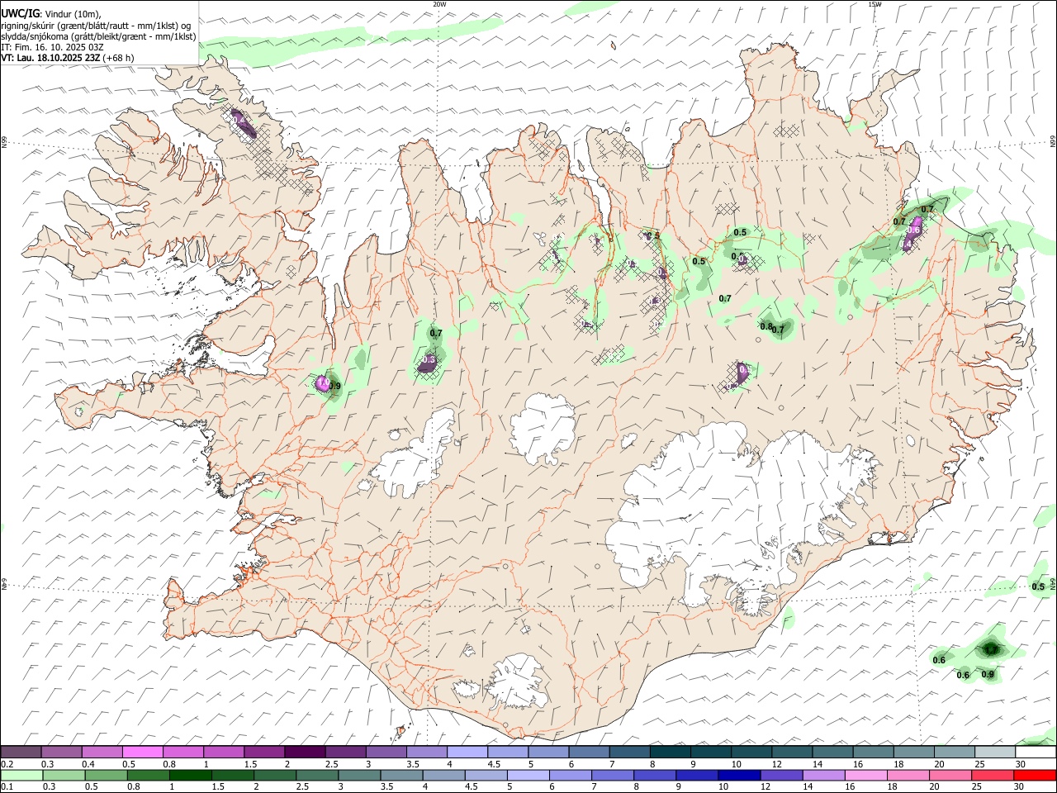1057x793 pixels.
Task: Select the white 30 swatch in the upper scale
Action: 1036,753
